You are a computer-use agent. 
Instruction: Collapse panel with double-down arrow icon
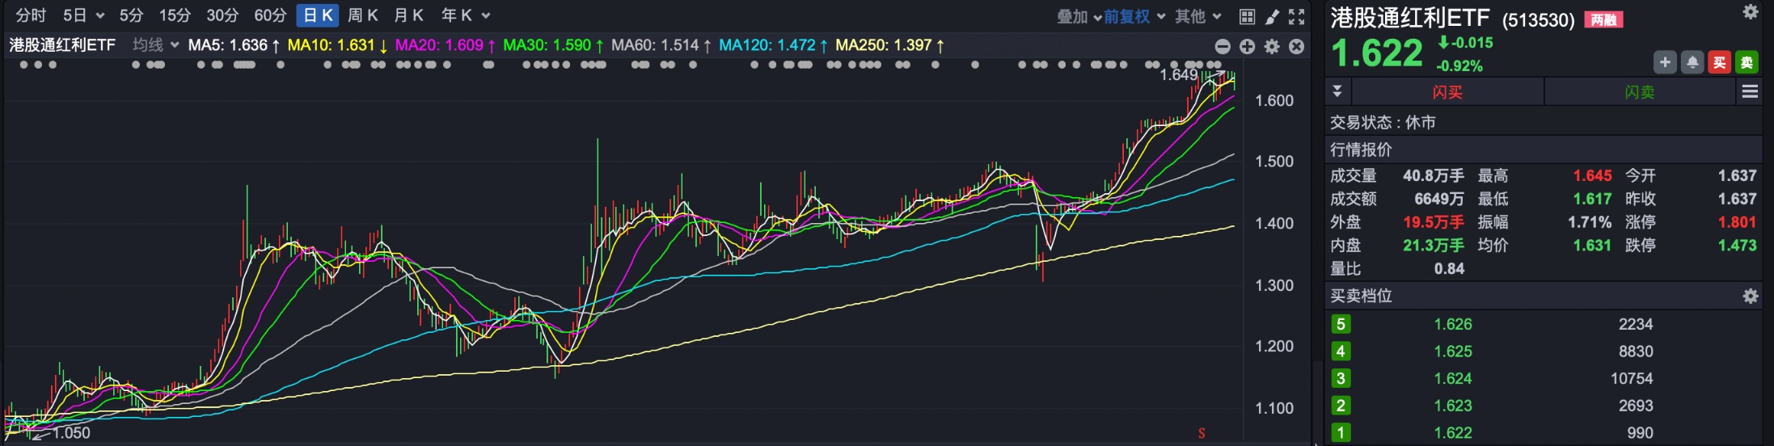(x=1337, y=91)
